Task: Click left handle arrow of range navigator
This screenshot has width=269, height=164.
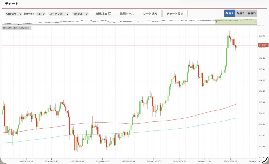Action: point(216,22)
